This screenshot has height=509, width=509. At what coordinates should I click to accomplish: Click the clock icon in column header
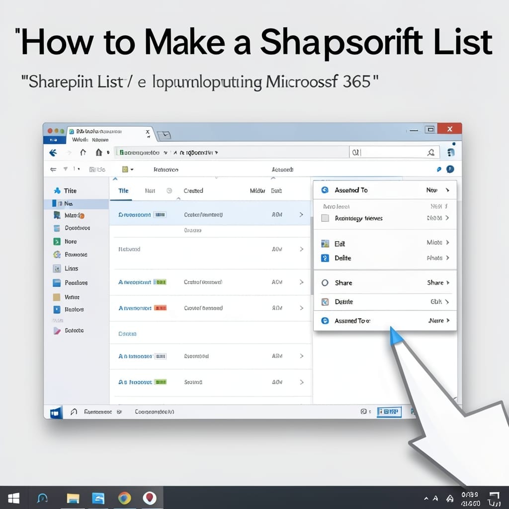[x=169, y=190]
